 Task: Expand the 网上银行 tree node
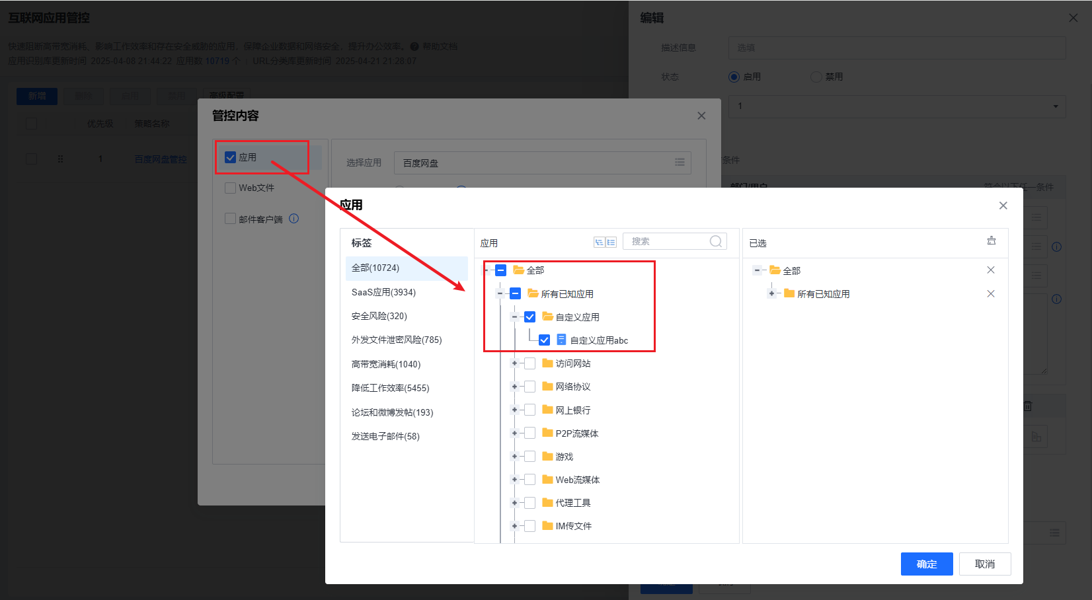click(x=514, y=410)
